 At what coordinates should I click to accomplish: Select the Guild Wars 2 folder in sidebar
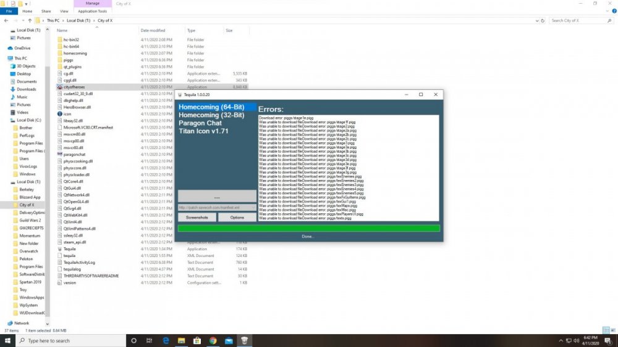click(x=30, y=220)
